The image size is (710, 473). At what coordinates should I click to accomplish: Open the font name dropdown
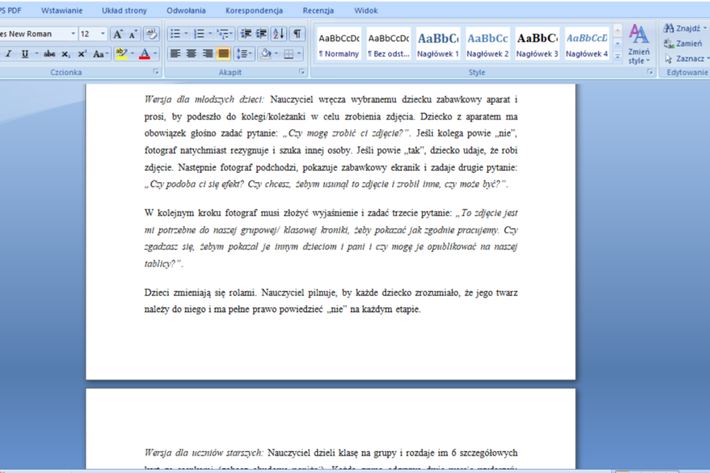(x=73, y=34)
